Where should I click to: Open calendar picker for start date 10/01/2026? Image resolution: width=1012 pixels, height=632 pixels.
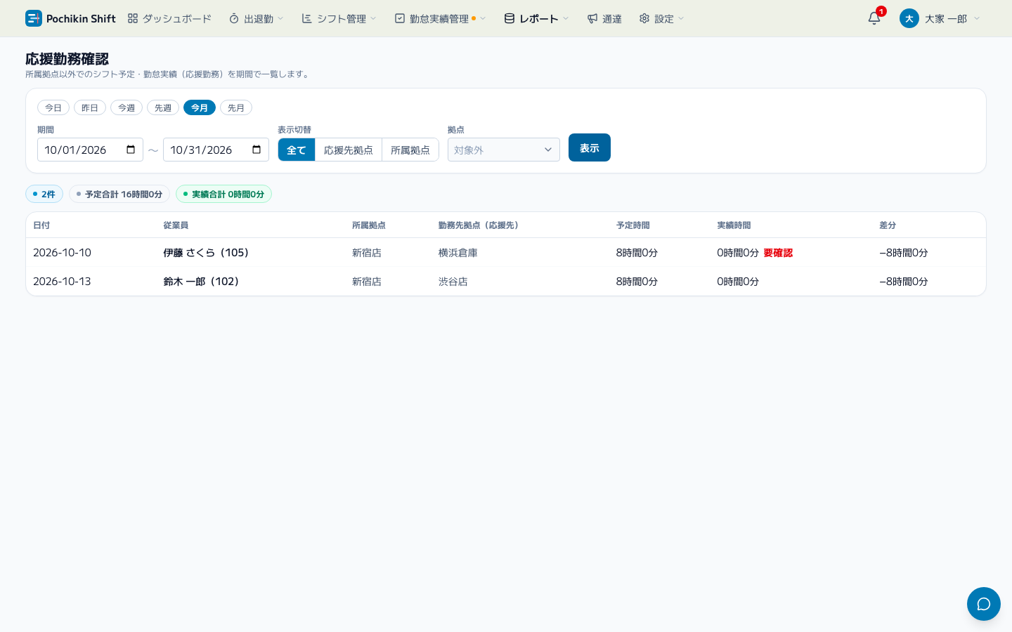tap(131, 150)
